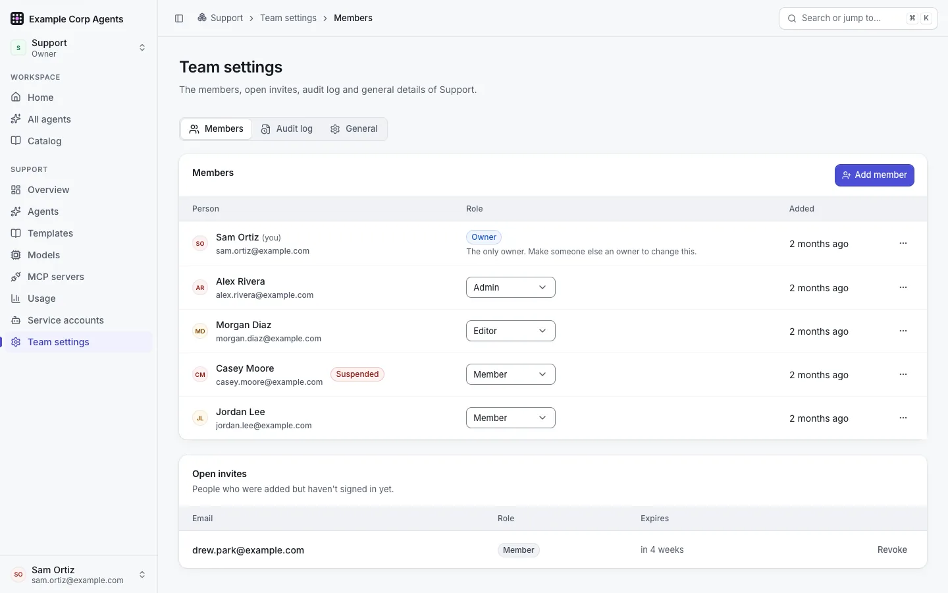Expand the Sam Ortiz account menu
Viewport: 948px width, 593px height.
(x=79, y=575)
